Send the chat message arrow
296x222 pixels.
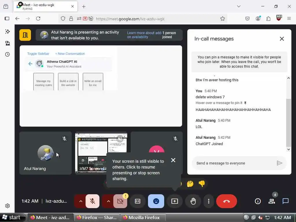point(280,163)
